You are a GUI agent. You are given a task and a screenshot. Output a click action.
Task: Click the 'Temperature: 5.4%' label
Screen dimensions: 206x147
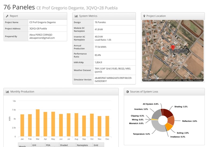141,134
